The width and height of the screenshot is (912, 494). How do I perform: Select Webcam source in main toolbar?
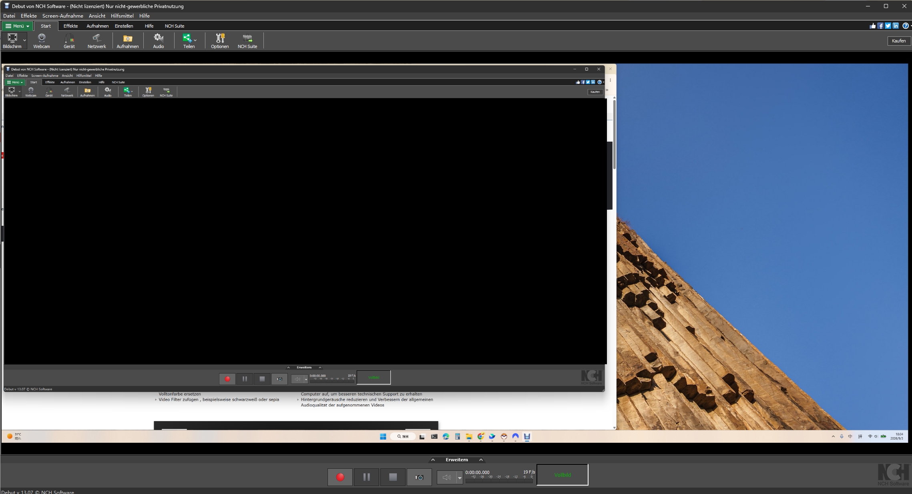tap(42, 41)
